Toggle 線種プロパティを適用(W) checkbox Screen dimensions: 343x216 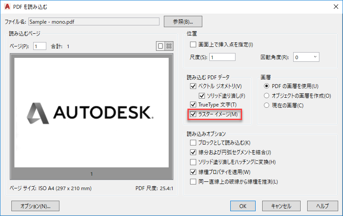(x=193, y=172)
